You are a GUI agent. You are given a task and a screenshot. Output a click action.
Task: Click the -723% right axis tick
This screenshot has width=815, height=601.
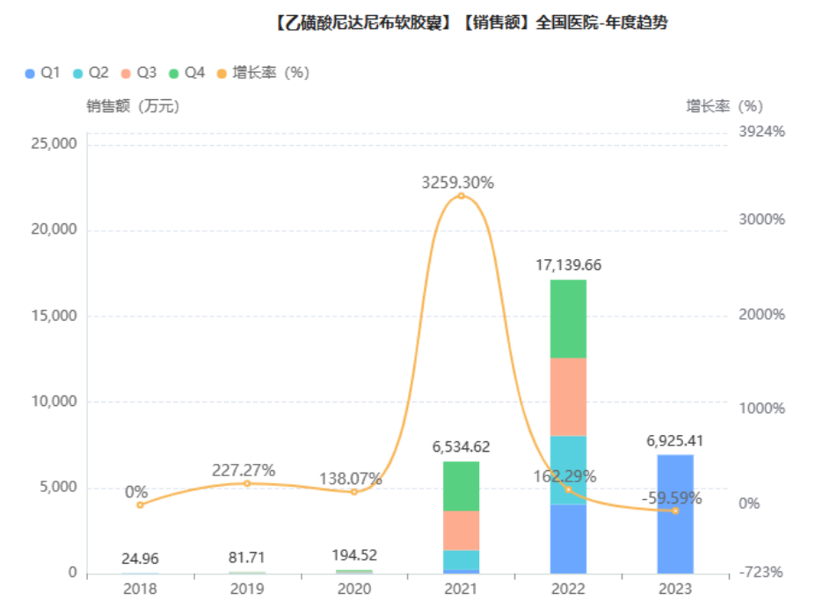click(x=761, y=572)
